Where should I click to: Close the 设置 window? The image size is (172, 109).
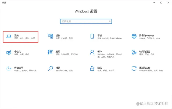tap(168, 2)
